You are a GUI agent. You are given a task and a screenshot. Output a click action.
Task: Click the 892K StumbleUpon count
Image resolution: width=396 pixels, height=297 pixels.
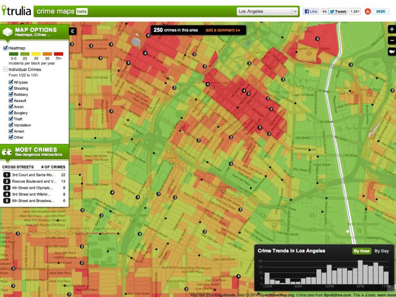click(x=381, y=11)
